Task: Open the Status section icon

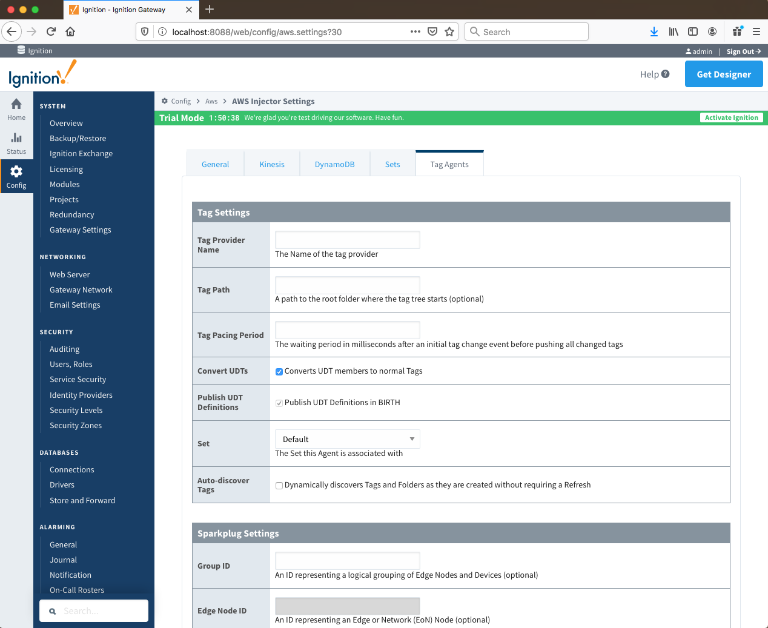Action: (x=16, y=139)
